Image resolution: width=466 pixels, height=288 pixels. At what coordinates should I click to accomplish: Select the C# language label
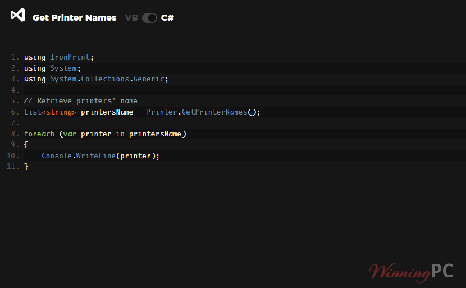(x=167, y=18)
